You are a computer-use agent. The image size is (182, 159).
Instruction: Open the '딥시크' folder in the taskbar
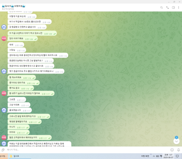19,156
